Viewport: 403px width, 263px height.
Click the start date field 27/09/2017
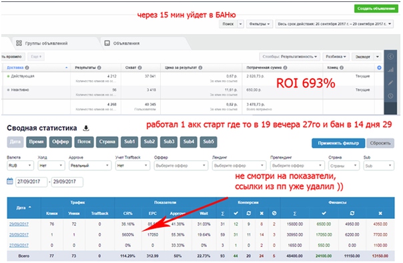(31, 182)
